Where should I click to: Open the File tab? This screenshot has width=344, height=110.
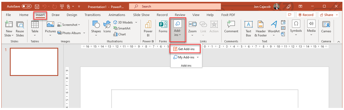point(8,15)
